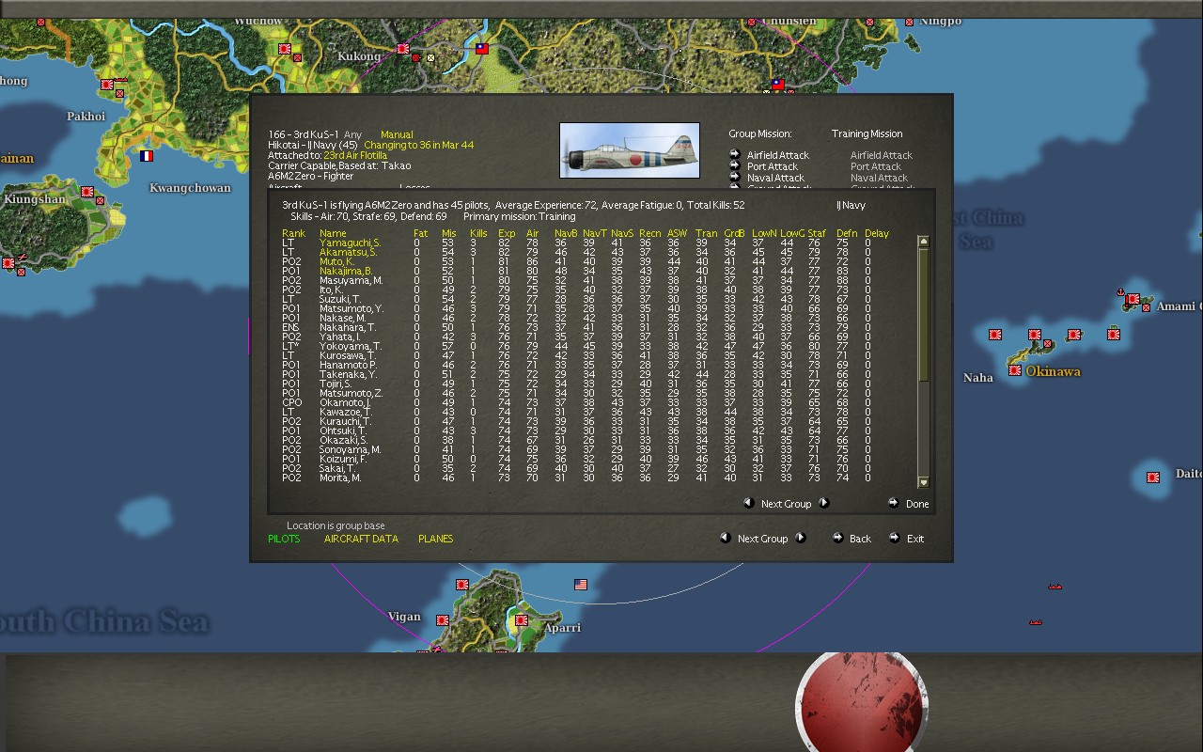1203x752 pixels.
Task: Select the Japanese base icon near Ningpo
Action: tap(909, 21)
